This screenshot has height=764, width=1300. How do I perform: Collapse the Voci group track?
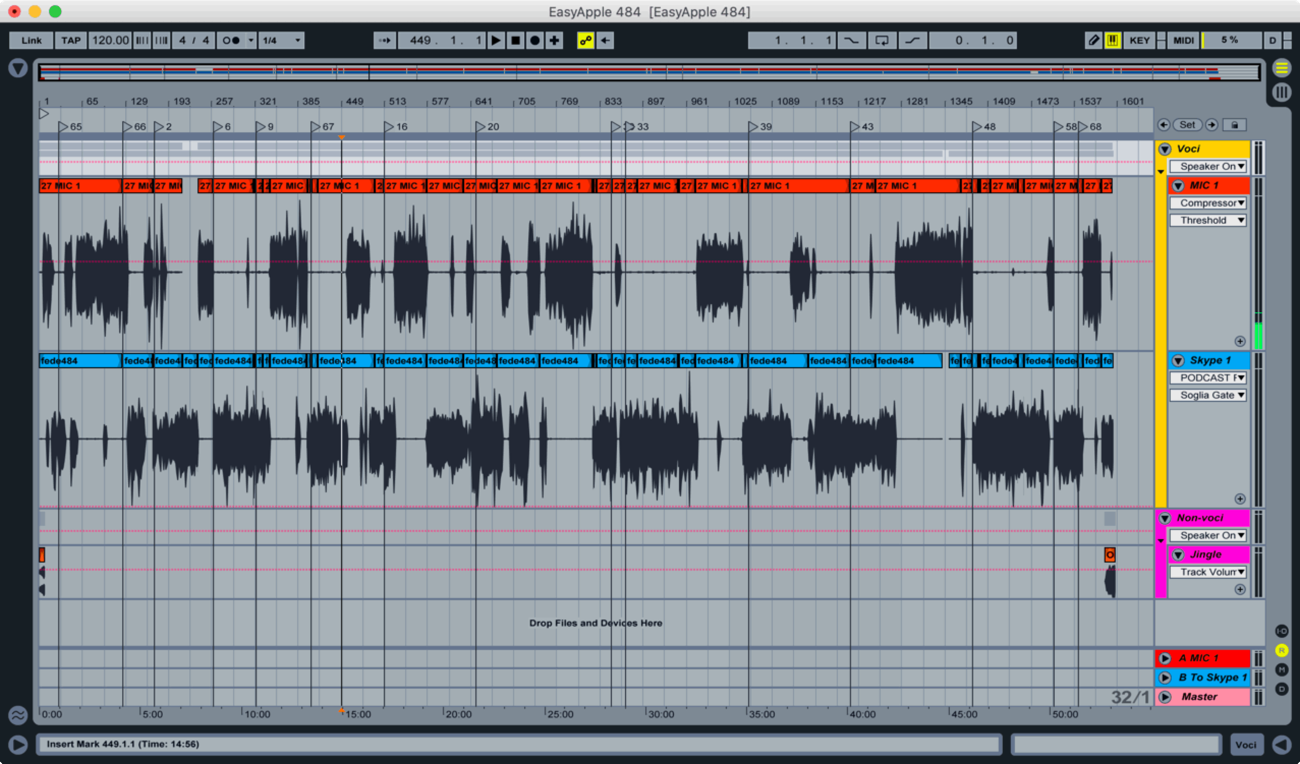point(1165,149)
